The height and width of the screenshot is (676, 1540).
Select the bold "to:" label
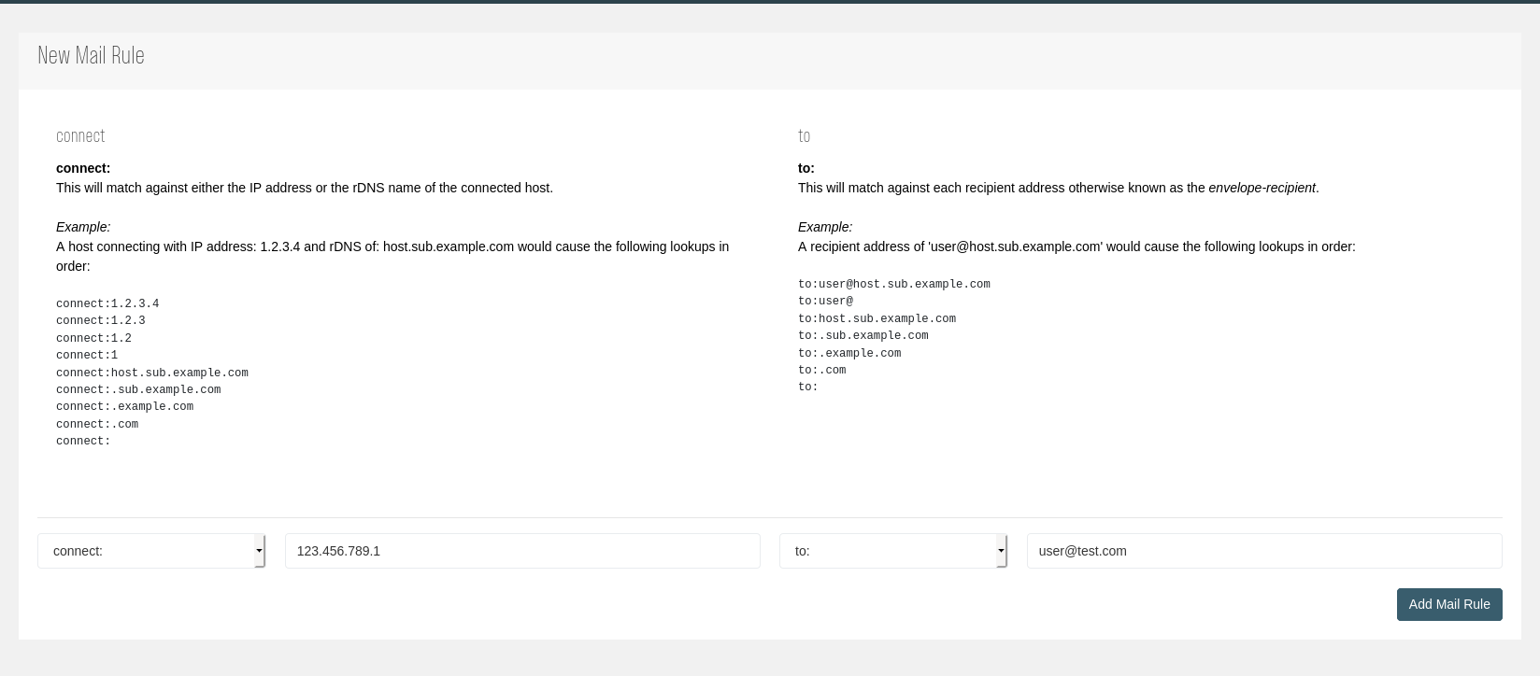pos(806,168)
